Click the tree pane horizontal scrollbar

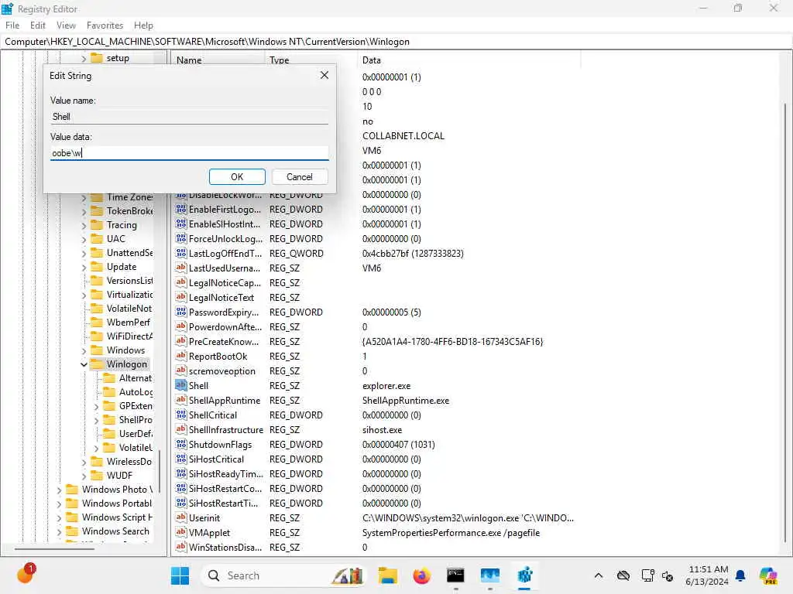tap(54, 548)
